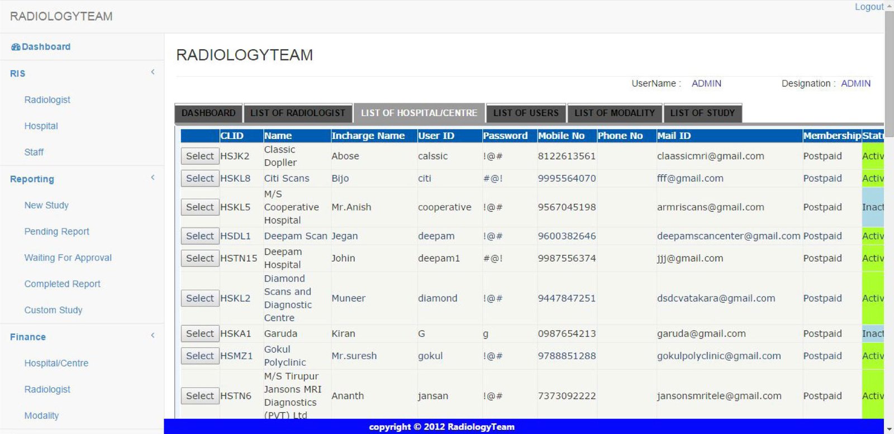This screenshot has width=894, height=434.
Task: Click the Dashboard icon in sidebar
Action: [16, 47]
